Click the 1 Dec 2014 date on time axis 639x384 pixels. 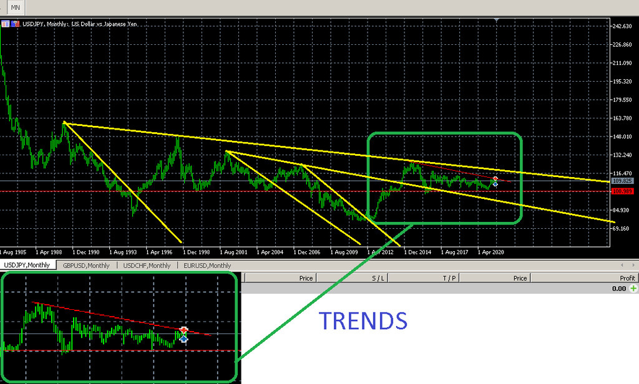click(x=416, y=252)
